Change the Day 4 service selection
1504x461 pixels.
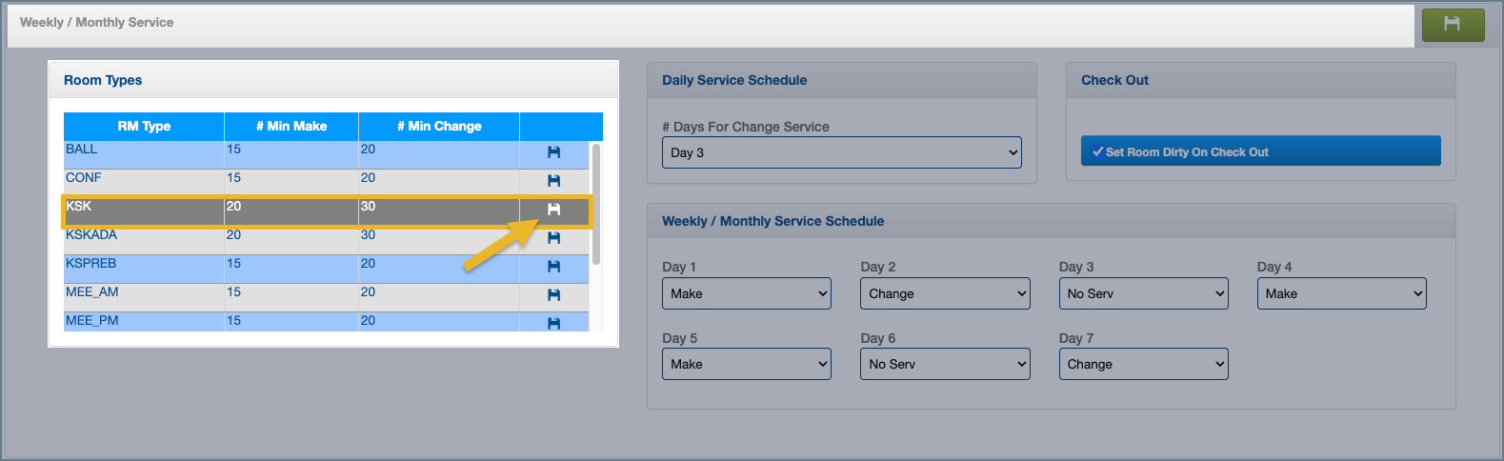tap(1341, 293)
